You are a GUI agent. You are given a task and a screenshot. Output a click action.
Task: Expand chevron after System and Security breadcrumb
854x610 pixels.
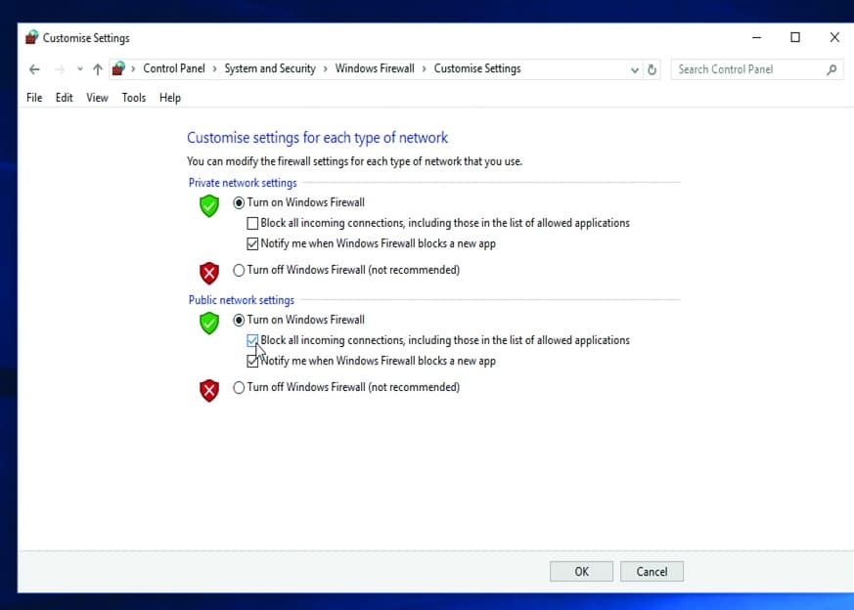(x=326, y=69)
